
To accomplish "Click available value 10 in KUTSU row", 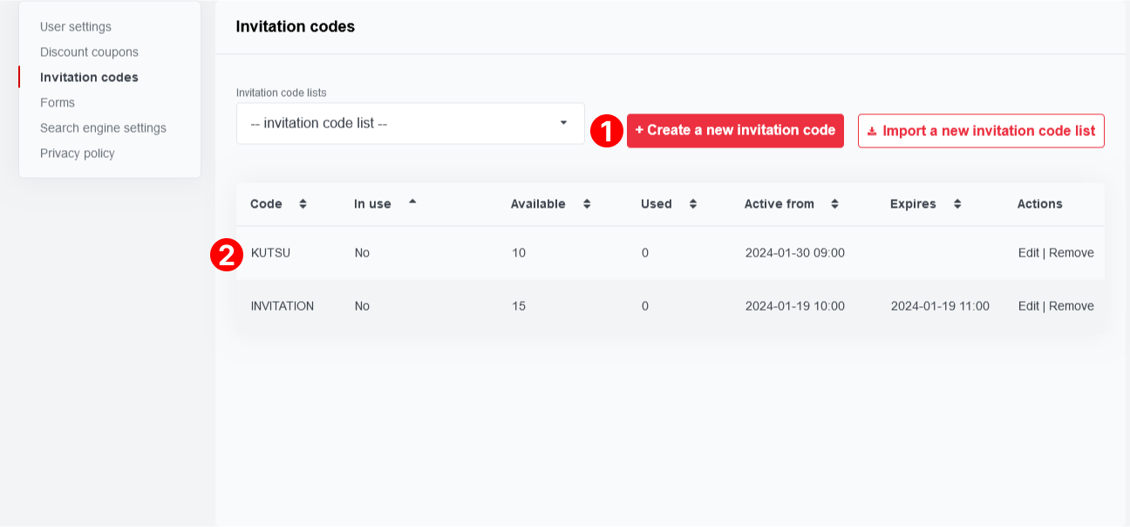I will pyautogui.click(x=519, y=253).
